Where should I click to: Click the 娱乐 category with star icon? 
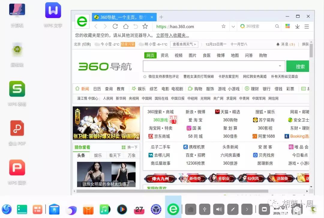(139, 89)
